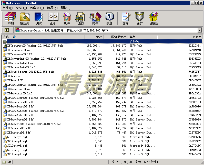Select file XFGameMatchDB_backup_201408201757.bak
204x165 pixels.
point(36,111)
